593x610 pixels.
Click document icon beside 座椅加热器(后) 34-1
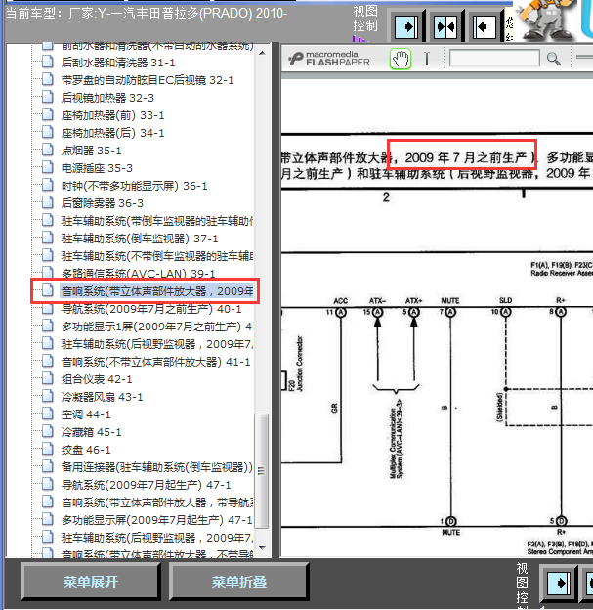[x=48, y=132]
